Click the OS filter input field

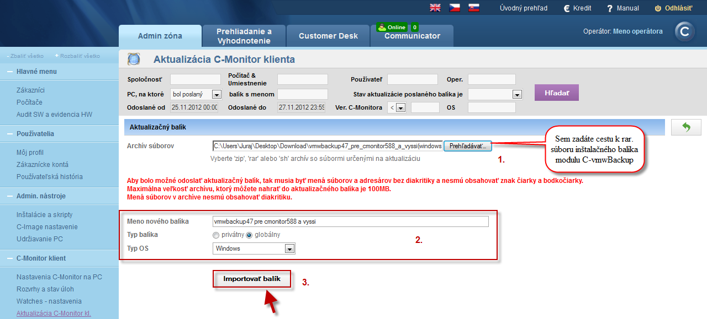click(492, 107)
